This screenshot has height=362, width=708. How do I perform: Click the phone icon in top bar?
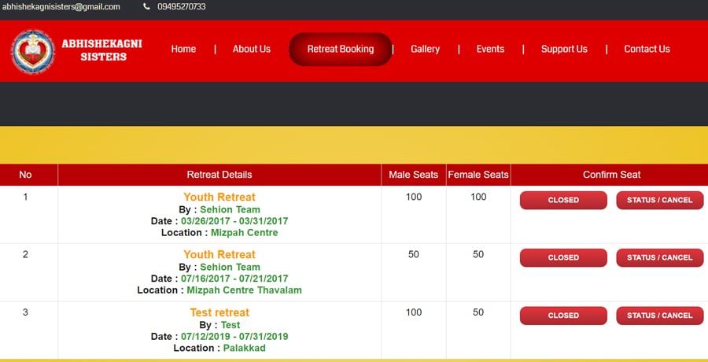click(x=147, y=7)
